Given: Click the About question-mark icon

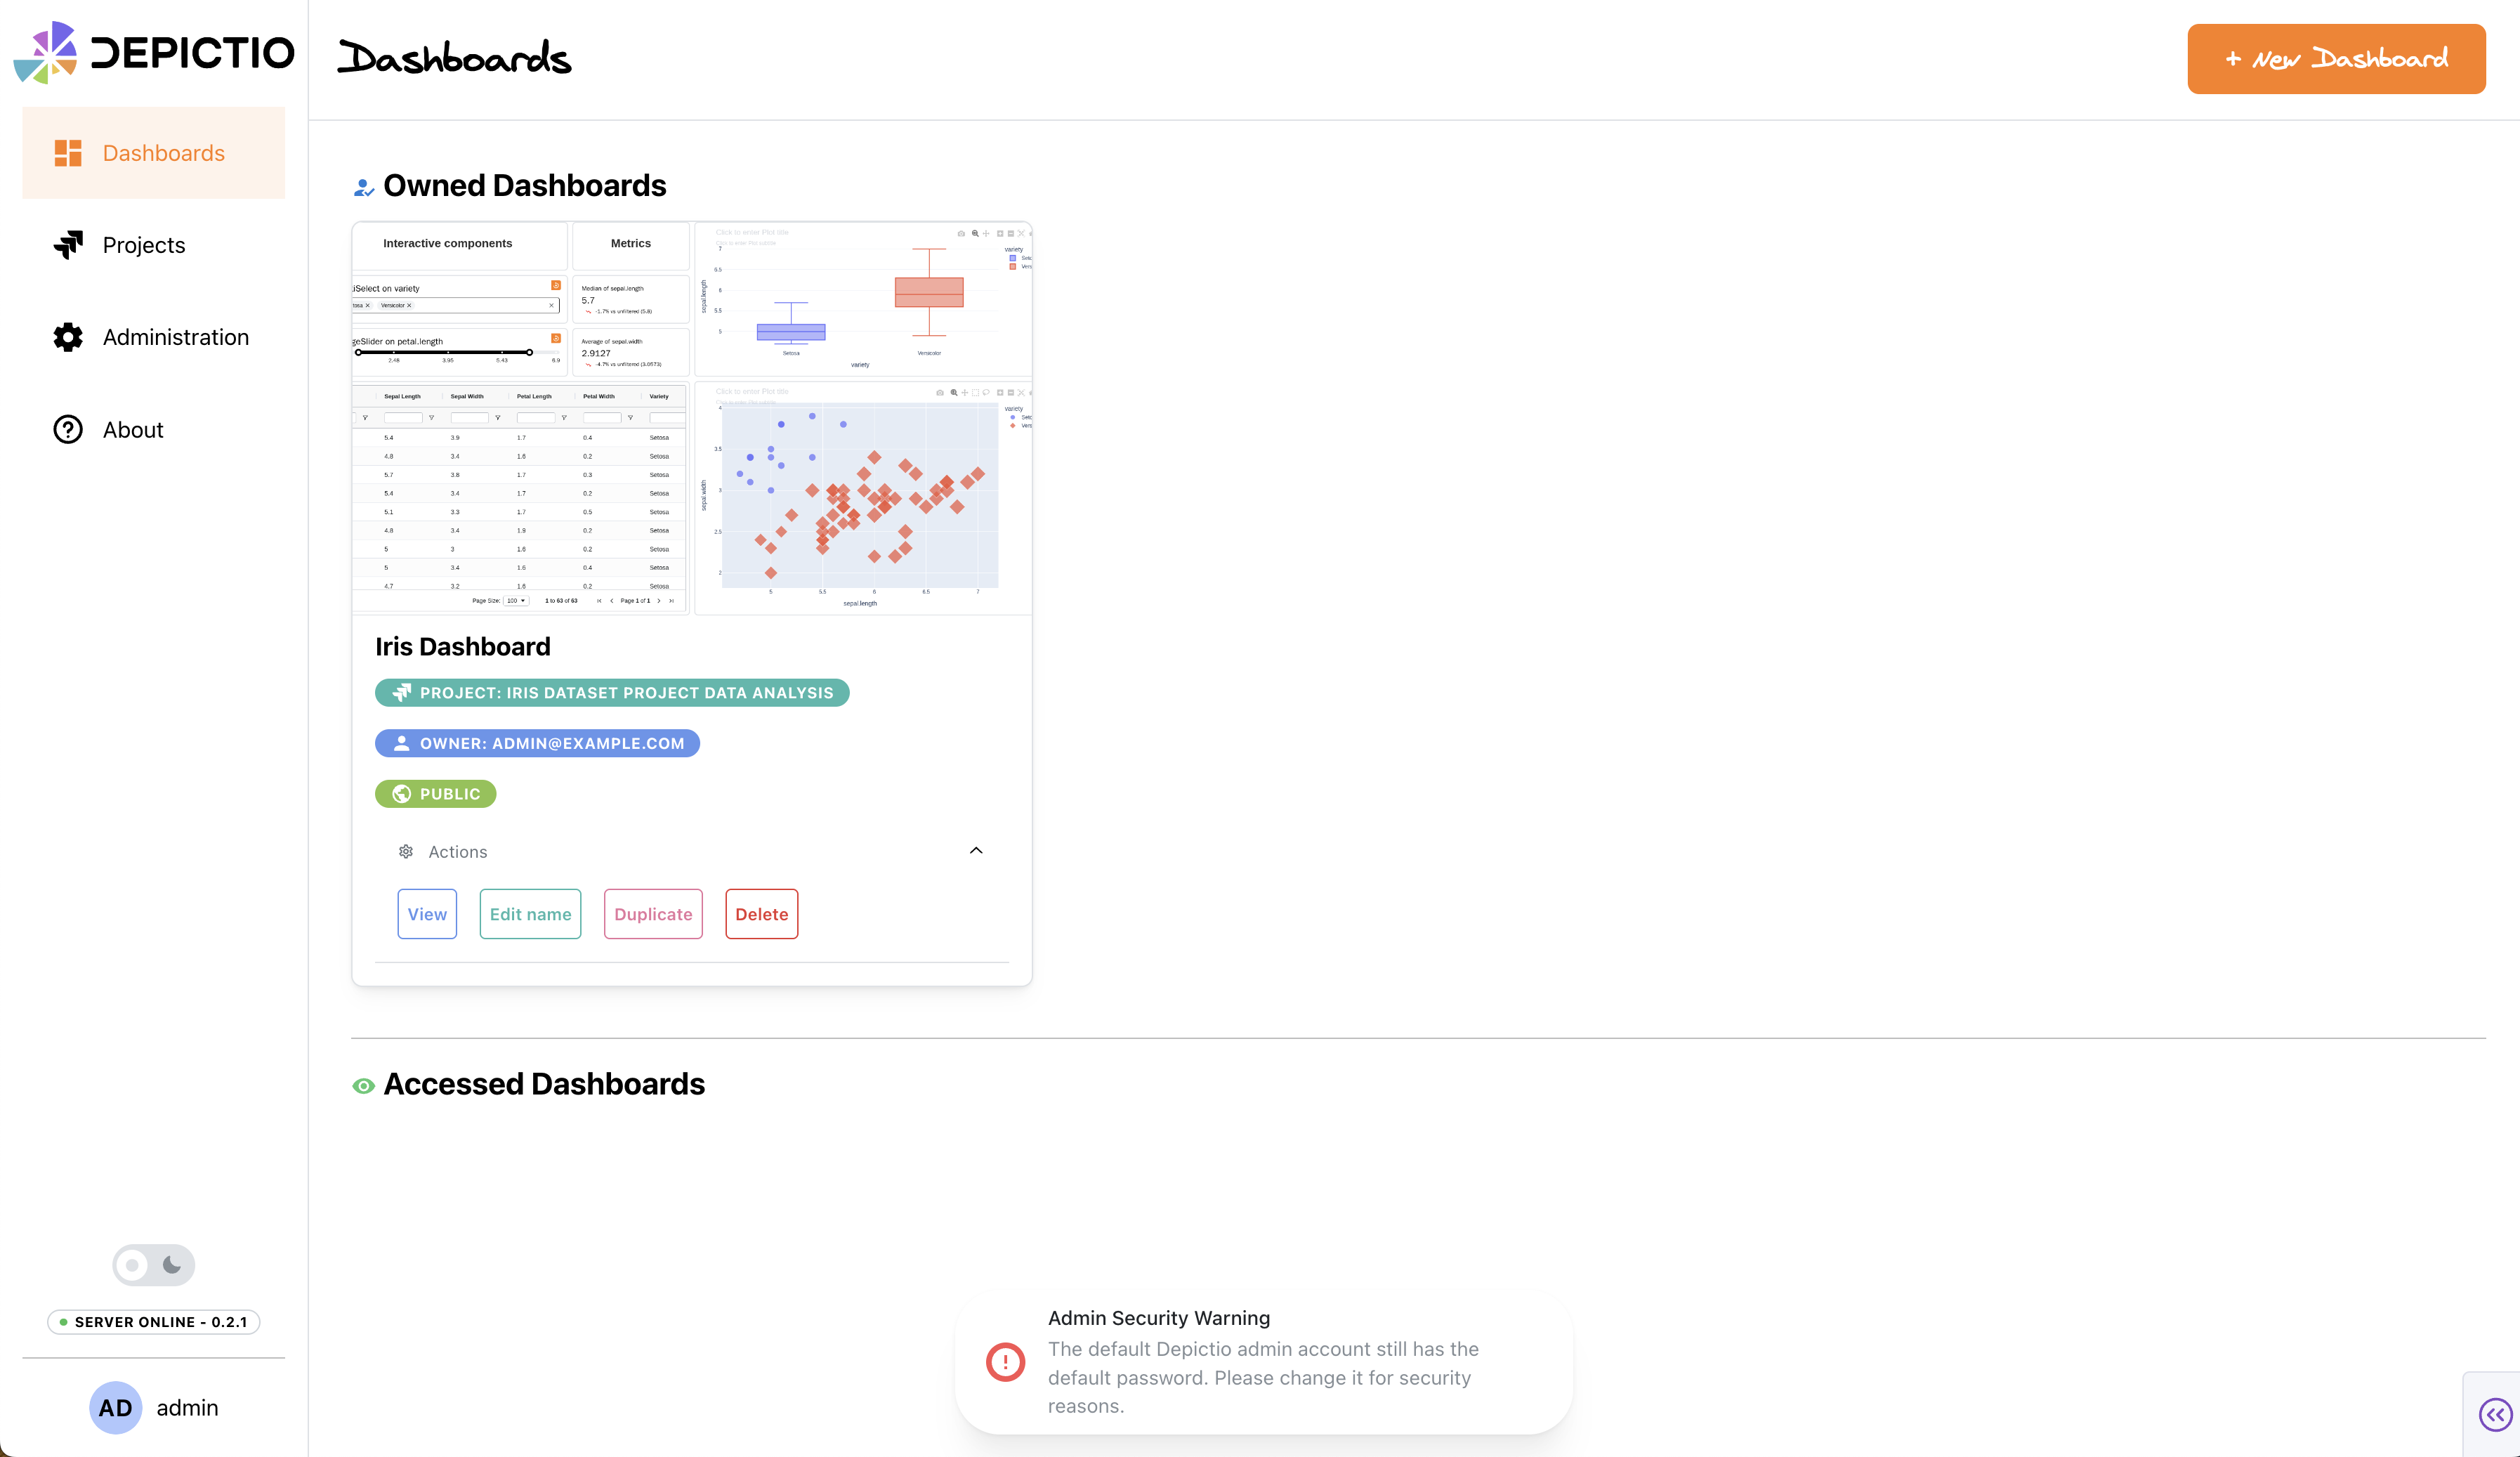Looking at the screenshot, I should click(67, 429).
